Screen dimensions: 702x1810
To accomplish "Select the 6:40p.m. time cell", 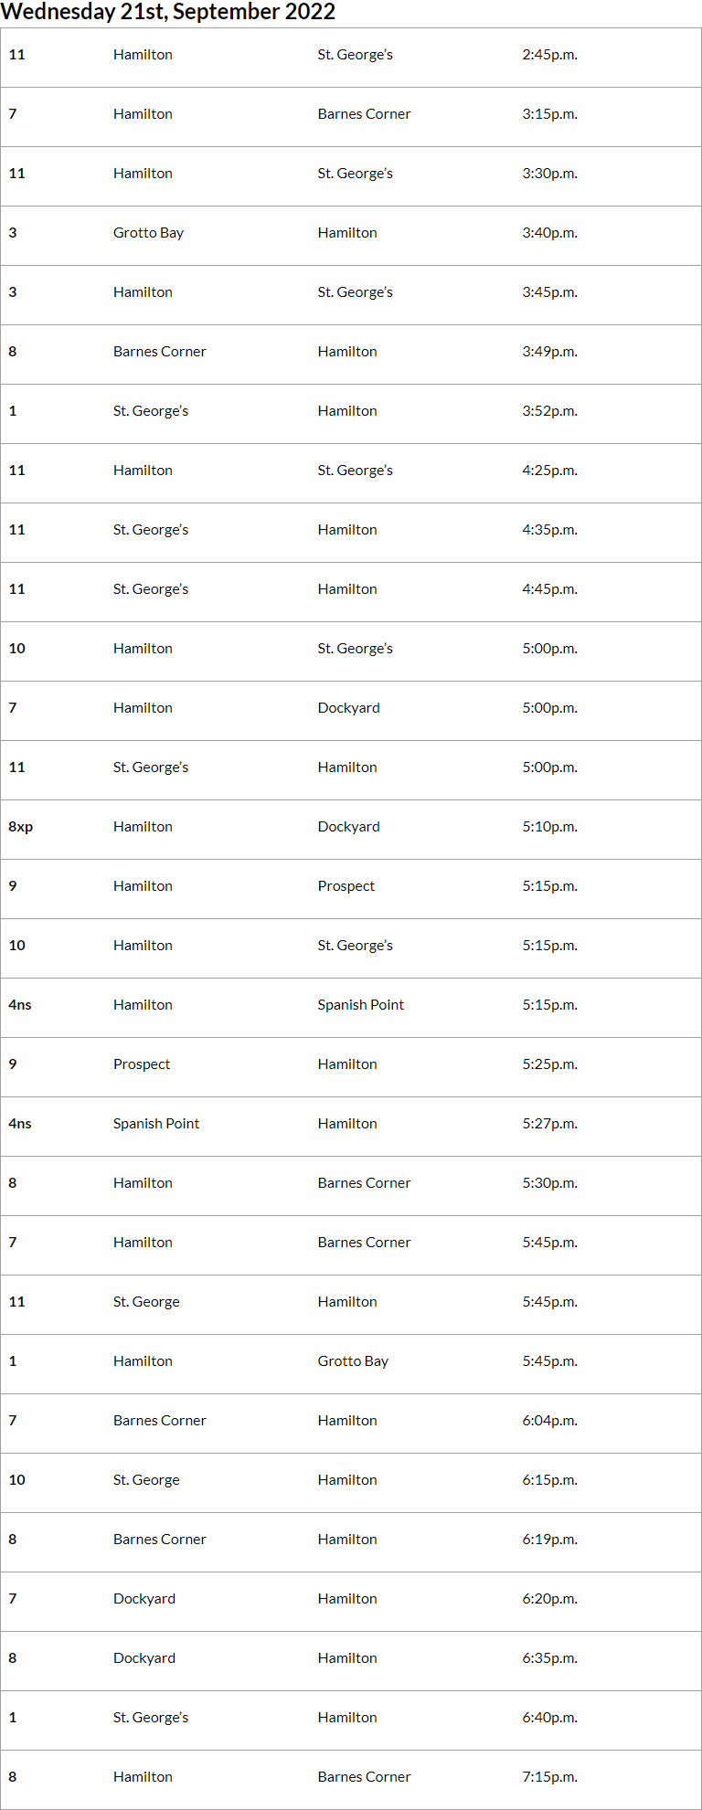I will click(549, 1718).
